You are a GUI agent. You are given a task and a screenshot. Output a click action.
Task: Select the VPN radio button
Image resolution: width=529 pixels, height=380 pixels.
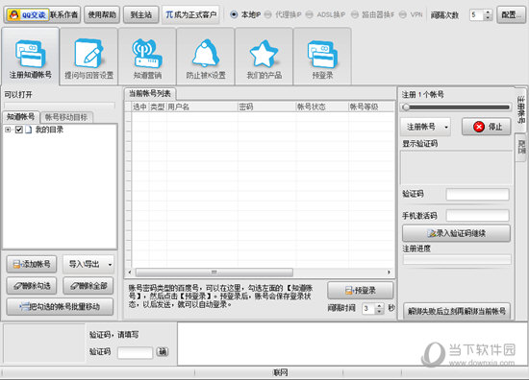[x=402, y=14]
